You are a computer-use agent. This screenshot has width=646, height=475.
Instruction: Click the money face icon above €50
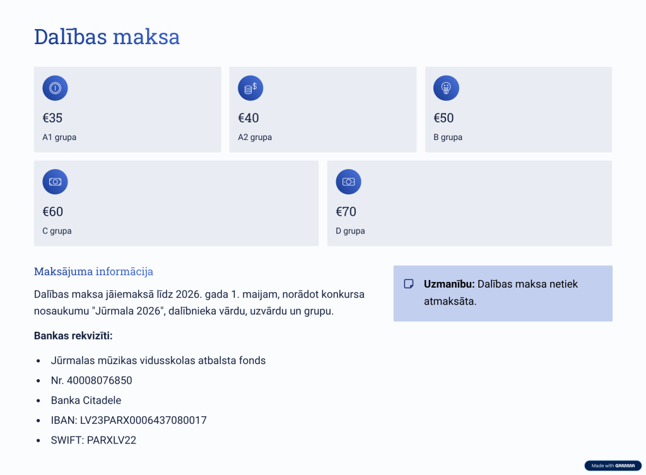pyautogui.click(x=446, y=88)
